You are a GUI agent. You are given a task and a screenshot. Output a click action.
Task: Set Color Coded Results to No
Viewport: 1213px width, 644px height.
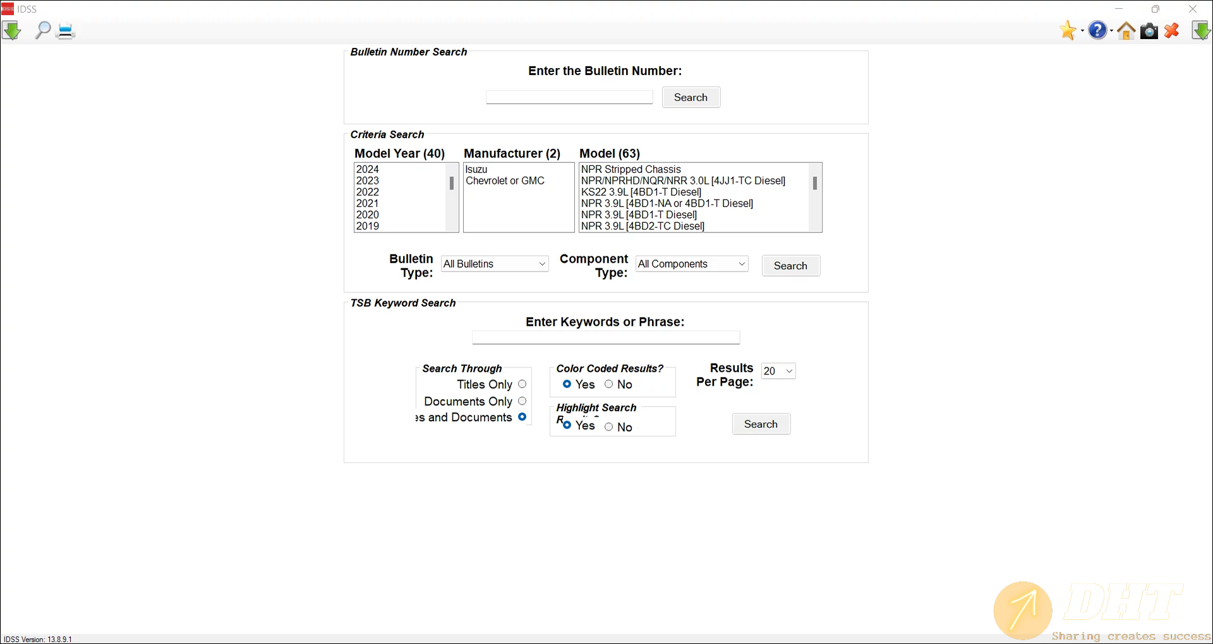pos(609,384)
